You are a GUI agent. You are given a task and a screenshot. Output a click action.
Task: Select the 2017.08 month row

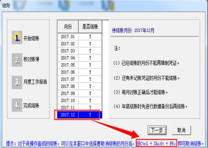pos(80,86)
